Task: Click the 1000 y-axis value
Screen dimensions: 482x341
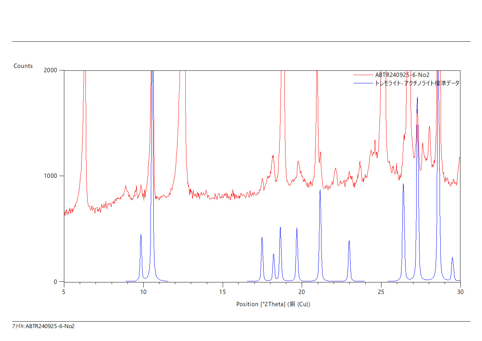Action: click(50, 176)
